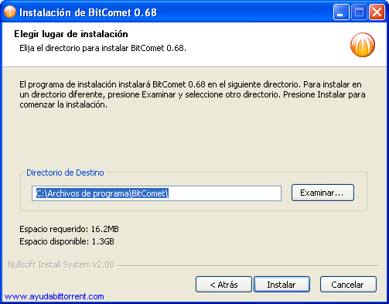The image size is (389, 304).
Task: Click the 'Elegir lugar de instalación' heading
Action: point(71,34)
